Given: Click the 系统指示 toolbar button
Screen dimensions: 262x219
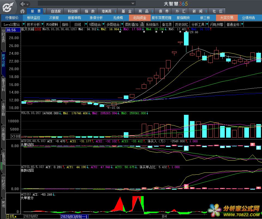Looking at the screenshot, I should 152,24.
